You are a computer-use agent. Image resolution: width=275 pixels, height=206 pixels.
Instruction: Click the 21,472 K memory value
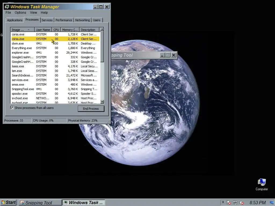(x=72, y=75)
